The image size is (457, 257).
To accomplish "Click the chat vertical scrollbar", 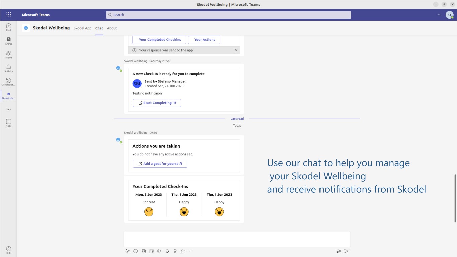I will pyautogui.click(x=455, y=198).
